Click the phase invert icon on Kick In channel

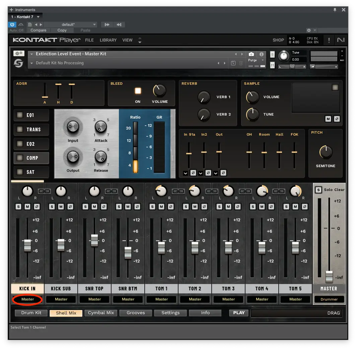(x=37, y=207)
